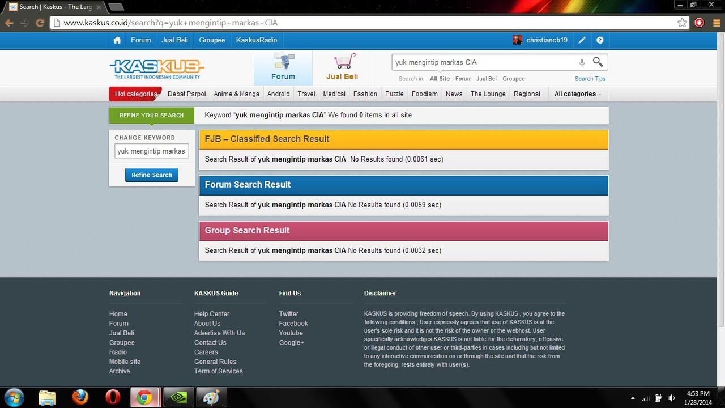Reload the page with refresh icon
This screenshot has height=408, width=725.
pos(40,23)
